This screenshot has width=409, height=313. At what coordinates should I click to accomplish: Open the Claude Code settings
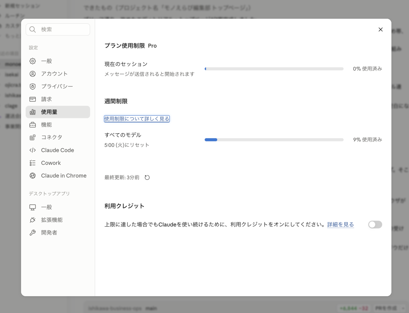(58, 150)
